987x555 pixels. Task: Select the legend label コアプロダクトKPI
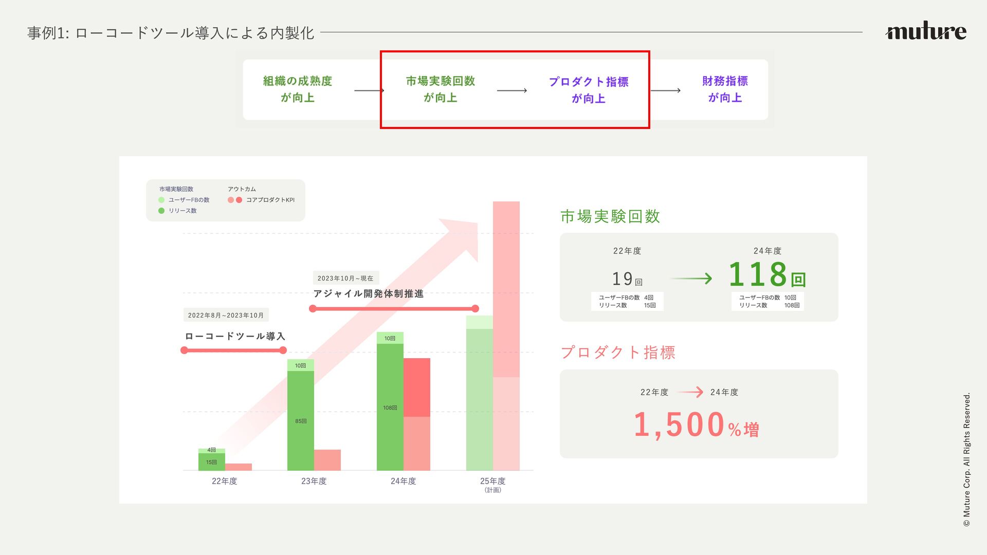click(x=270, y=200)
